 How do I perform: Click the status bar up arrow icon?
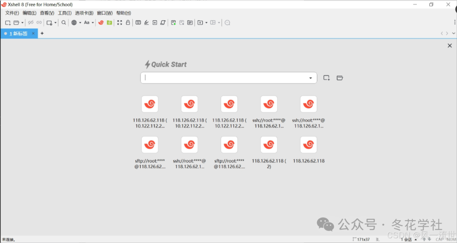[424, 240]
